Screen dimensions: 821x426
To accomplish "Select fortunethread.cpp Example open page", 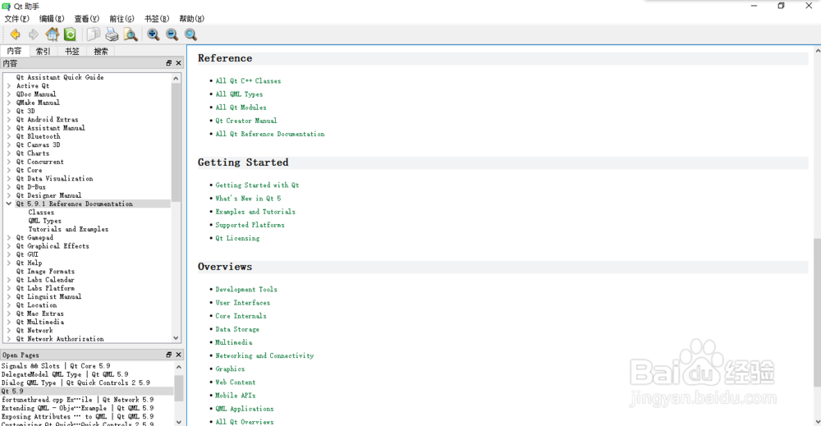I will click(77, 399).
